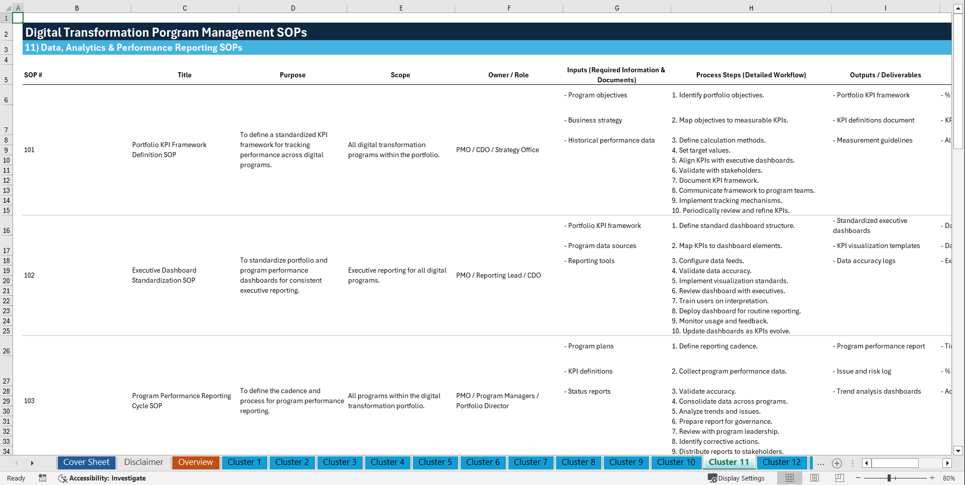
Task: Select cell containing SOP number 103
Action: (29, 401)
